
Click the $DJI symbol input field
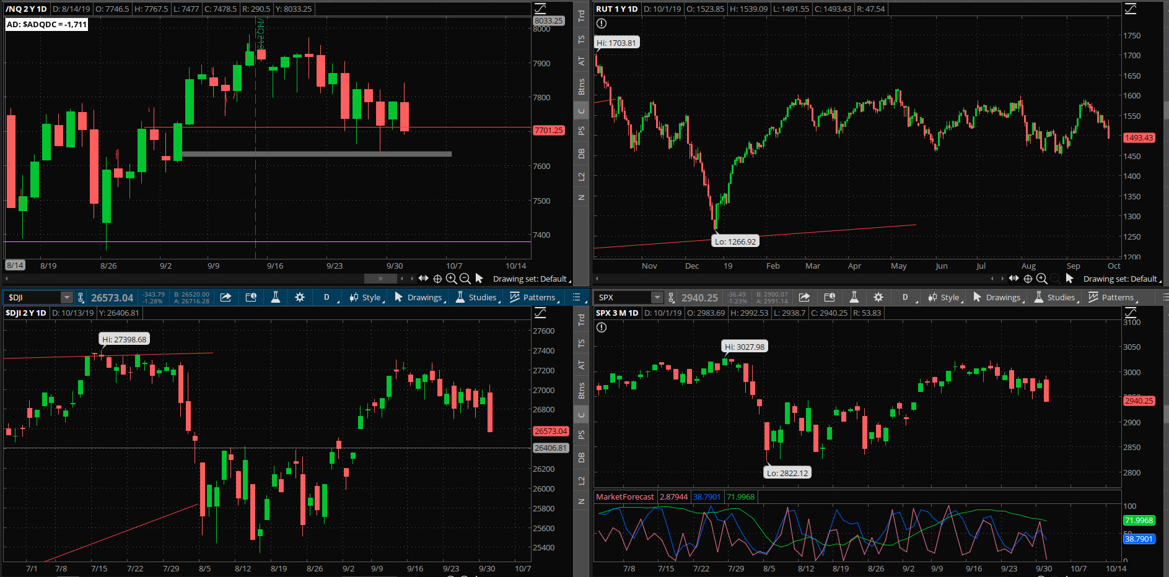[32, 298]
